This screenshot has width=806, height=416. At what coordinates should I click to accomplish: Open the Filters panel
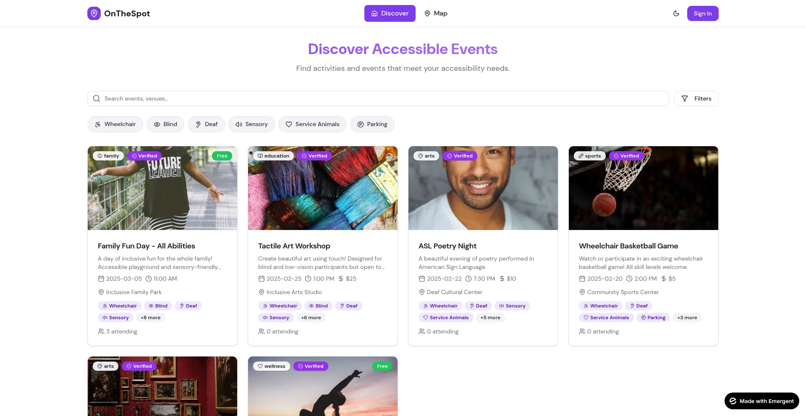(696, 98)
